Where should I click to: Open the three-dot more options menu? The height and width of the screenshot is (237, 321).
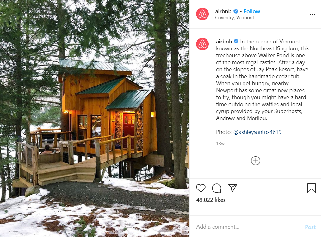[312, 14]
